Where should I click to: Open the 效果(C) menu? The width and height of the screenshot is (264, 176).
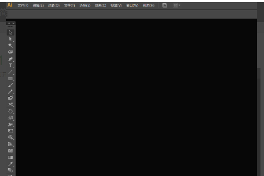[x=100, y=5]
